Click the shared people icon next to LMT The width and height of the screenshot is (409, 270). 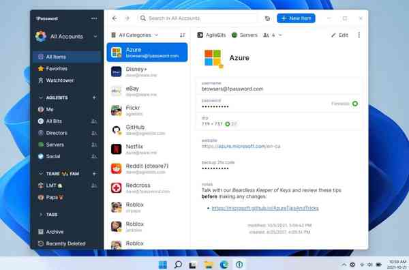[x=94, y=185]
